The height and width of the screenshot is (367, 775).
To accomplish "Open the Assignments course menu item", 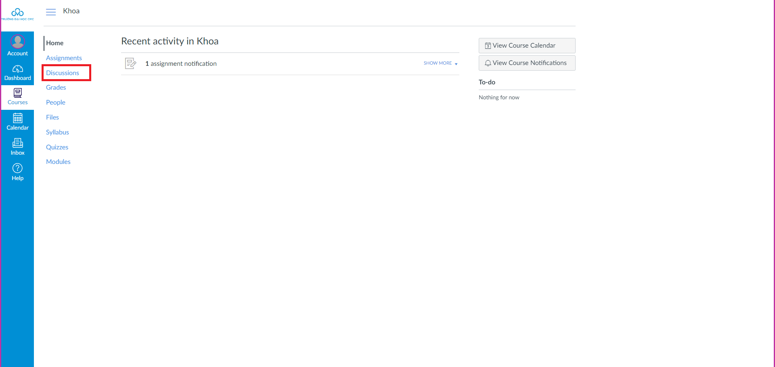I will pos(64,58).
